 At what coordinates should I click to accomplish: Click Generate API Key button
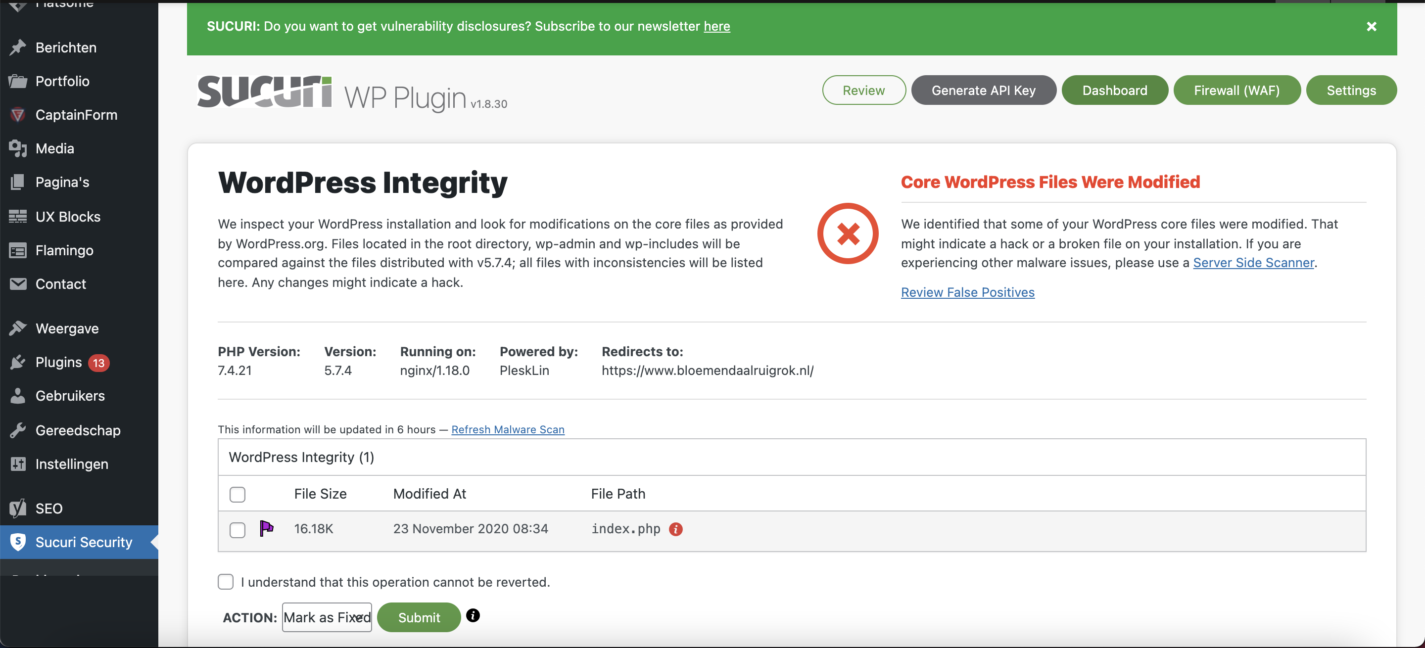(983, 90)
